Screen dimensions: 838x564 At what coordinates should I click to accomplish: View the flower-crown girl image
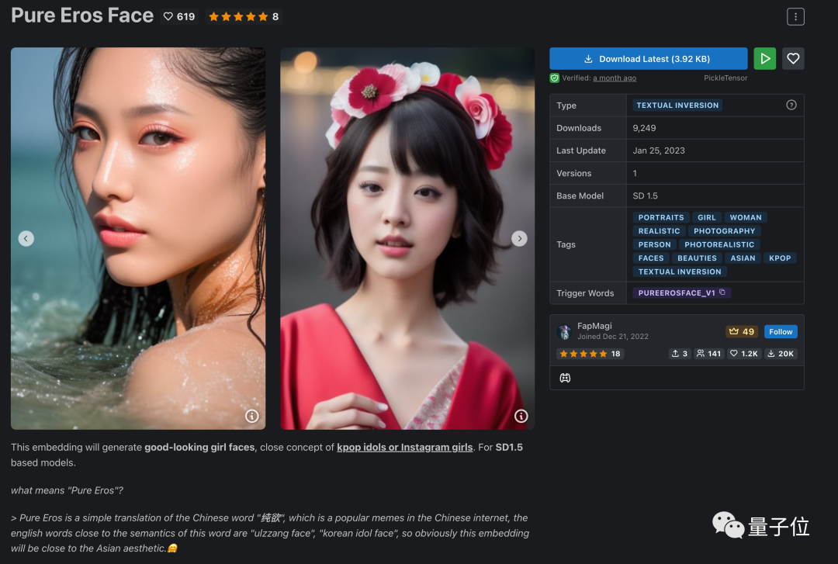click(407, 238)
